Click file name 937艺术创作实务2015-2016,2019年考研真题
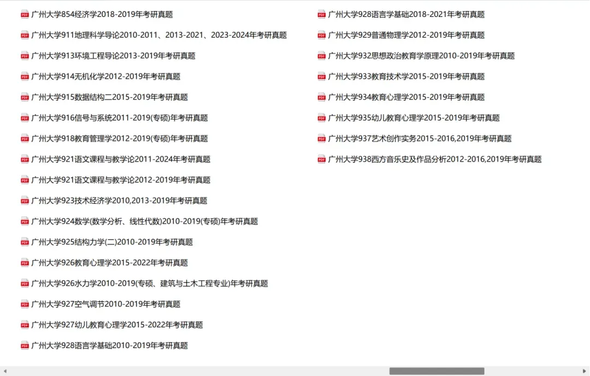Image resolution: width=590 pixels, height=376 pixels. [420, 138]
